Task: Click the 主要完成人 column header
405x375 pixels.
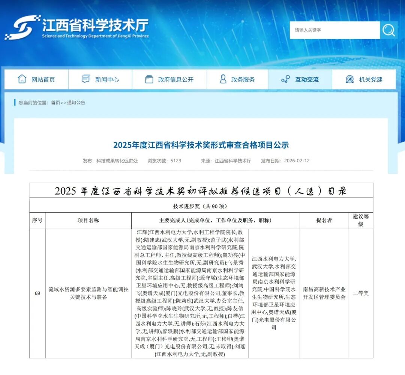Action: (215, 221)
